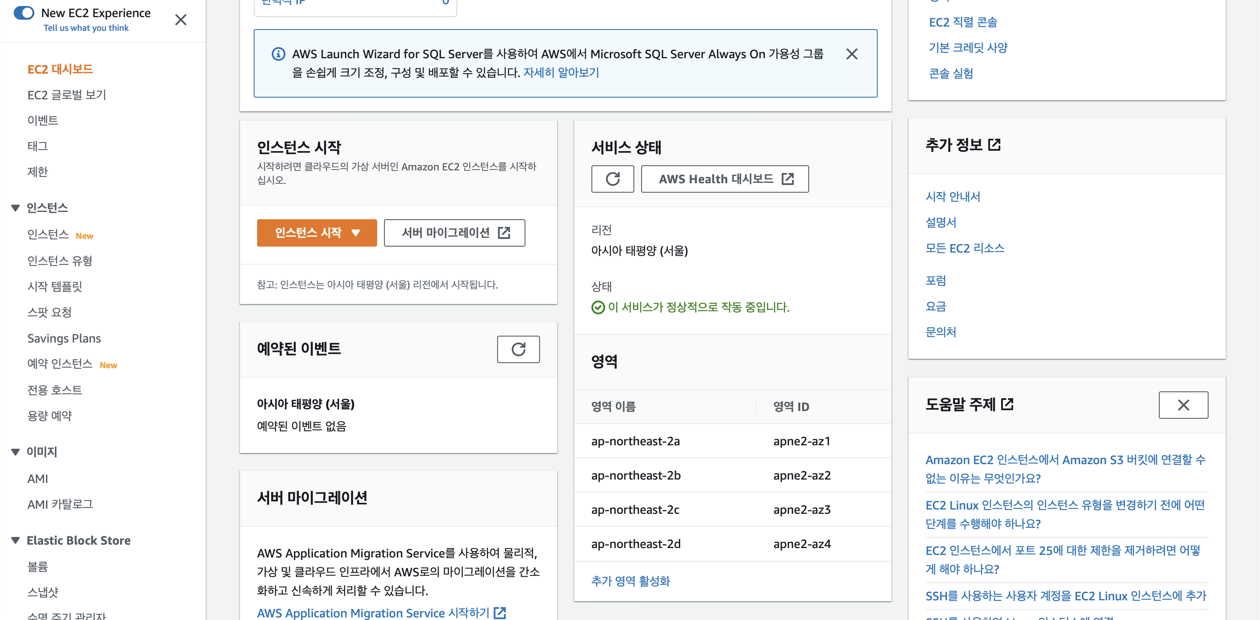Click the green service status check icon
The height and width of the screenshot is (620, 1260).
point(598,307)
